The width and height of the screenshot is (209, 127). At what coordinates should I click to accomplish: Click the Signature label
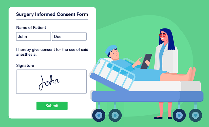(25, 66)
